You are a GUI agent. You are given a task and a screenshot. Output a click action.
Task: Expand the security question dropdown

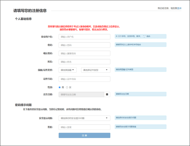point(84,118)
